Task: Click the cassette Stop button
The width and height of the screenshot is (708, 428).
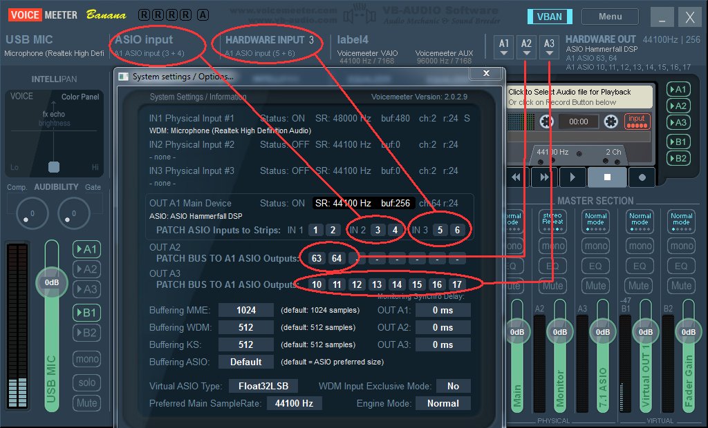Action: pos(607,177)
